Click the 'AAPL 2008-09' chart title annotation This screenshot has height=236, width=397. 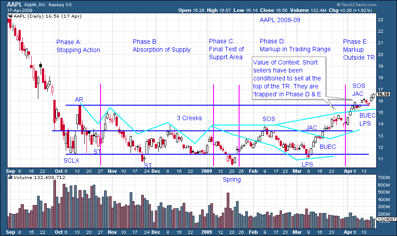[280, 20]
